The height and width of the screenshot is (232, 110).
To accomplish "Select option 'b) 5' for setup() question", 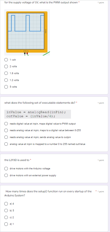I will click(x=6, y=210).
